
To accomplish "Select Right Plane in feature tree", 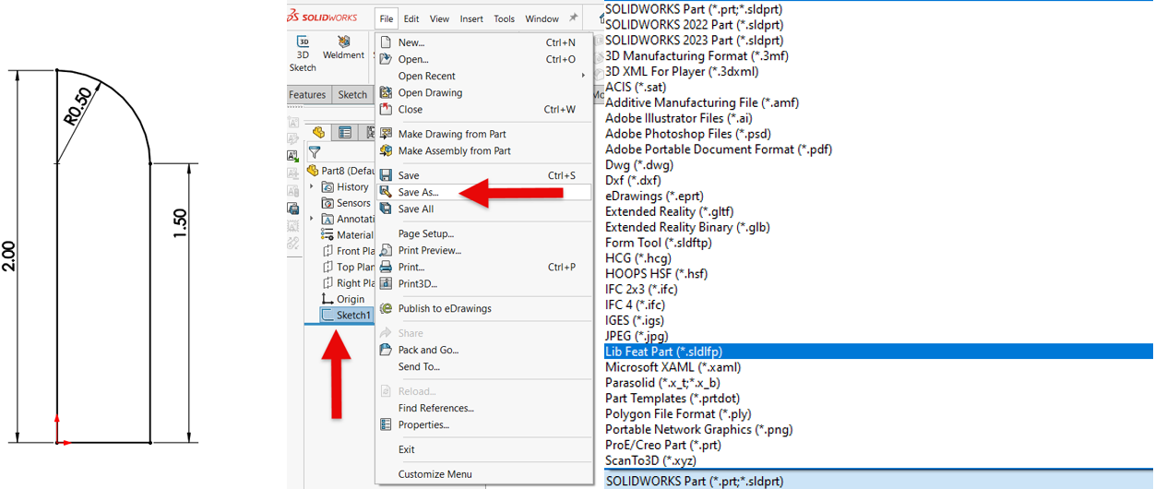I will tap(348, 283).
